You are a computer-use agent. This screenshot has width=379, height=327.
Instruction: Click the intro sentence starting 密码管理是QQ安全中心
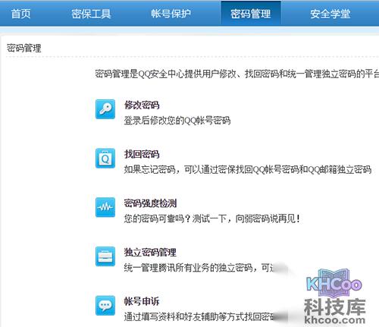click(x=237, y=74)
